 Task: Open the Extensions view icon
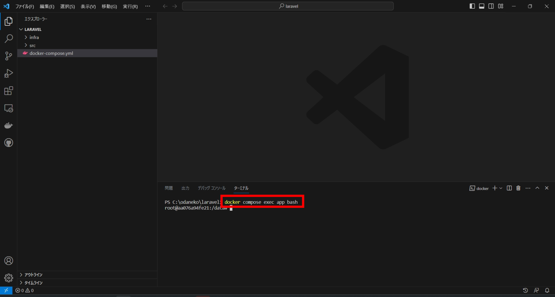click(x=8, y=91)
